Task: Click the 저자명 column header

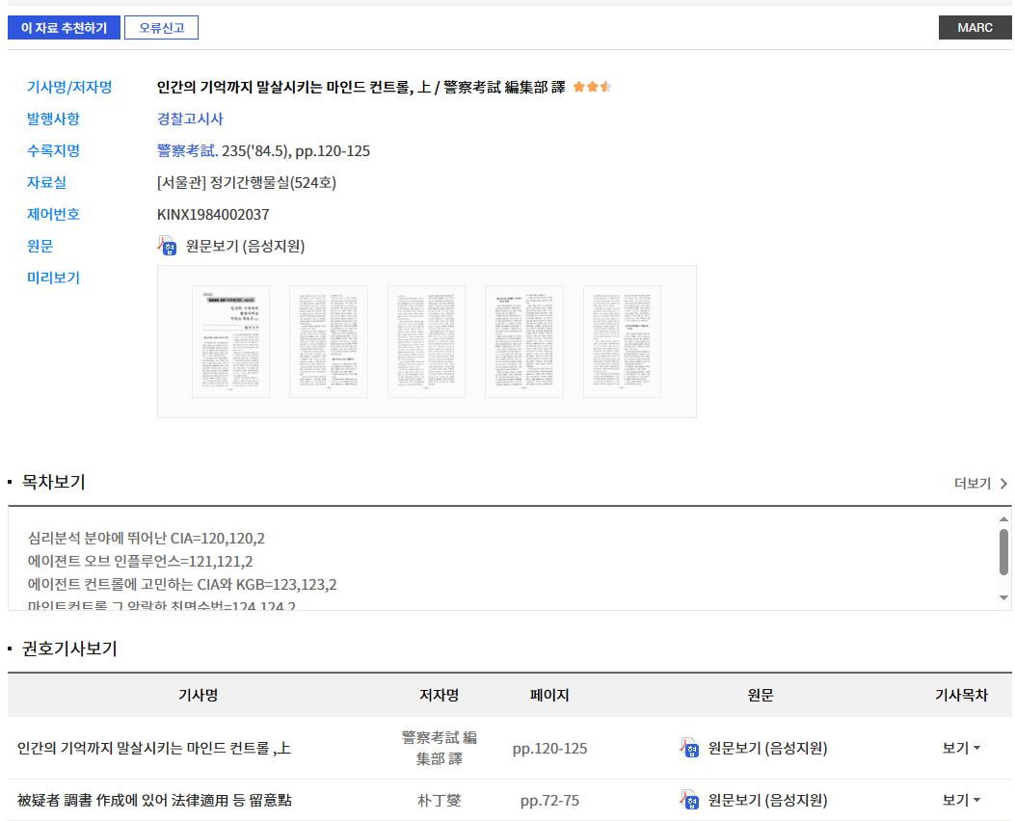Action: [x=439, y=695]
